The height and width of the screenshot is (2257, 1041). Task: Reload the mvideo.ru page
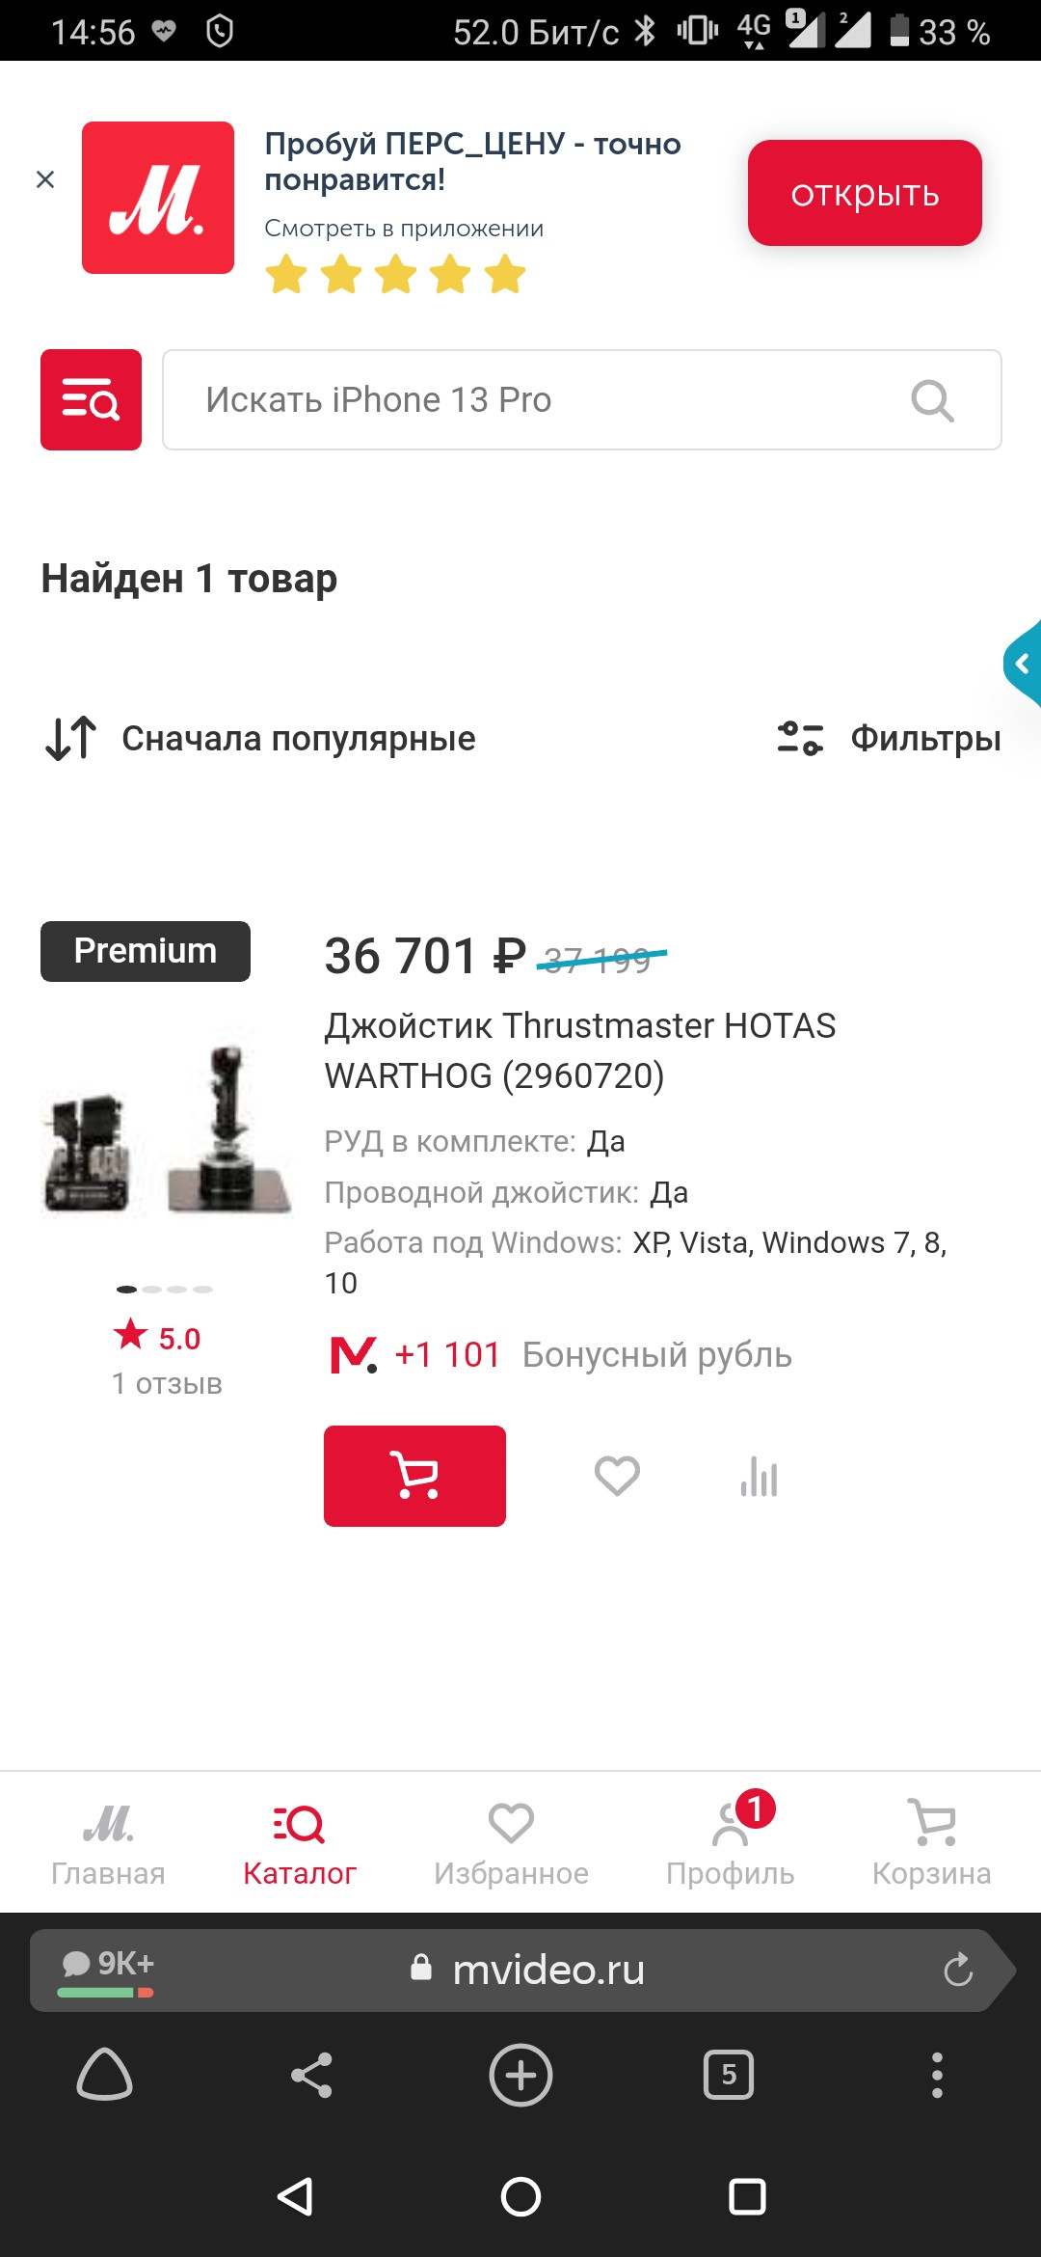point(957,1970)
